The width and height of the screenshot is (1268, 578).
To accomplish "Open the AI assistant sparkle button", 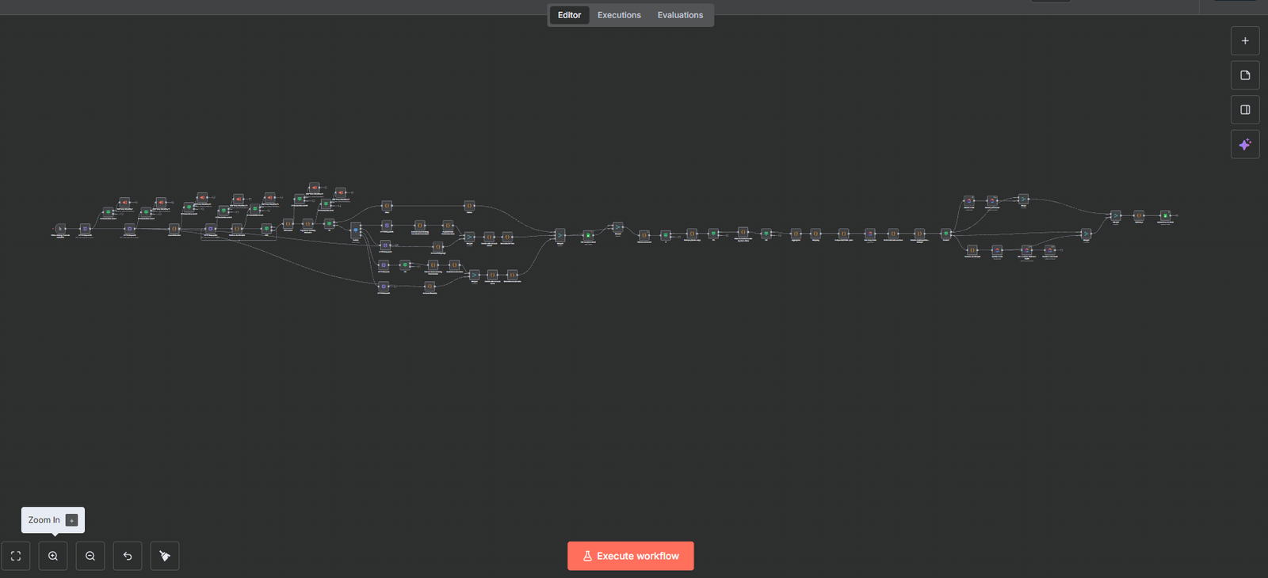I will 1245,144.
